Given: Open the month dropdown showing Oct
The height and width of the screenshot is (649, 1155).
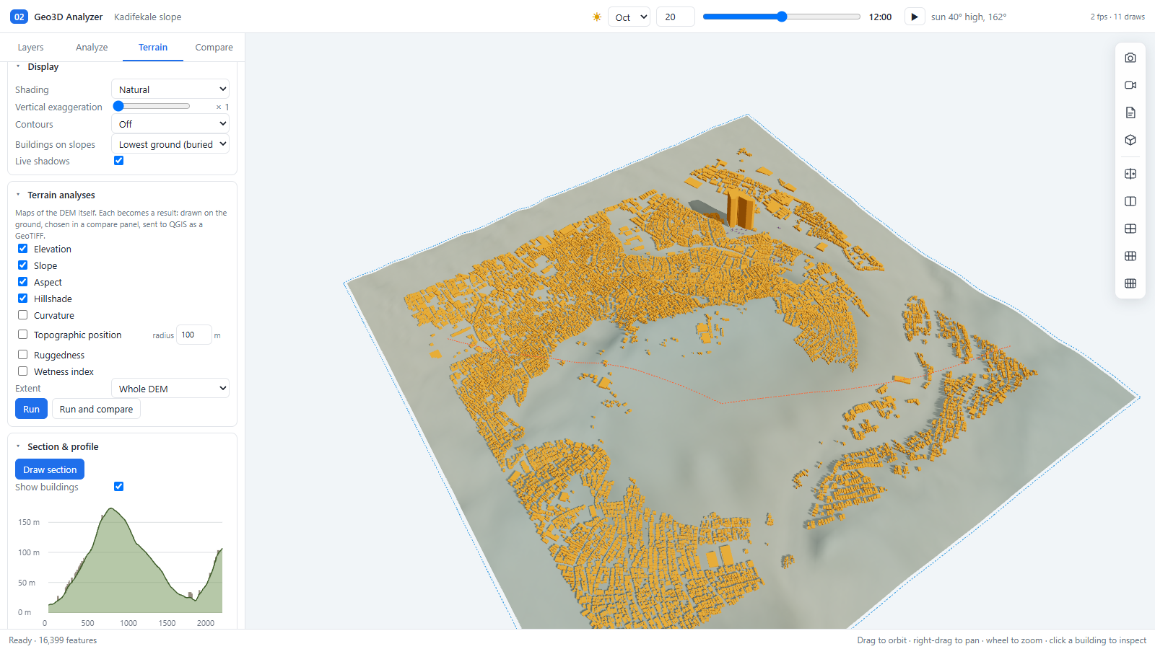Looking at the screenshot, I should coord(629,17).
